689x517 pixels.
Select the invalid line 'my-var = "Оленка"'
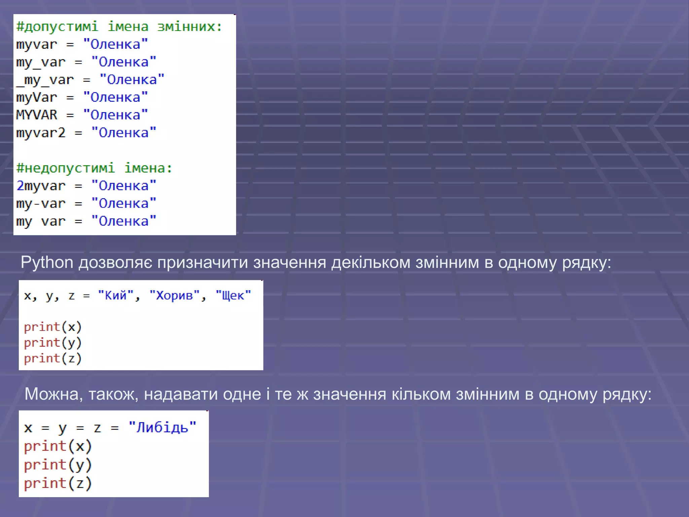tap(86, 204)
